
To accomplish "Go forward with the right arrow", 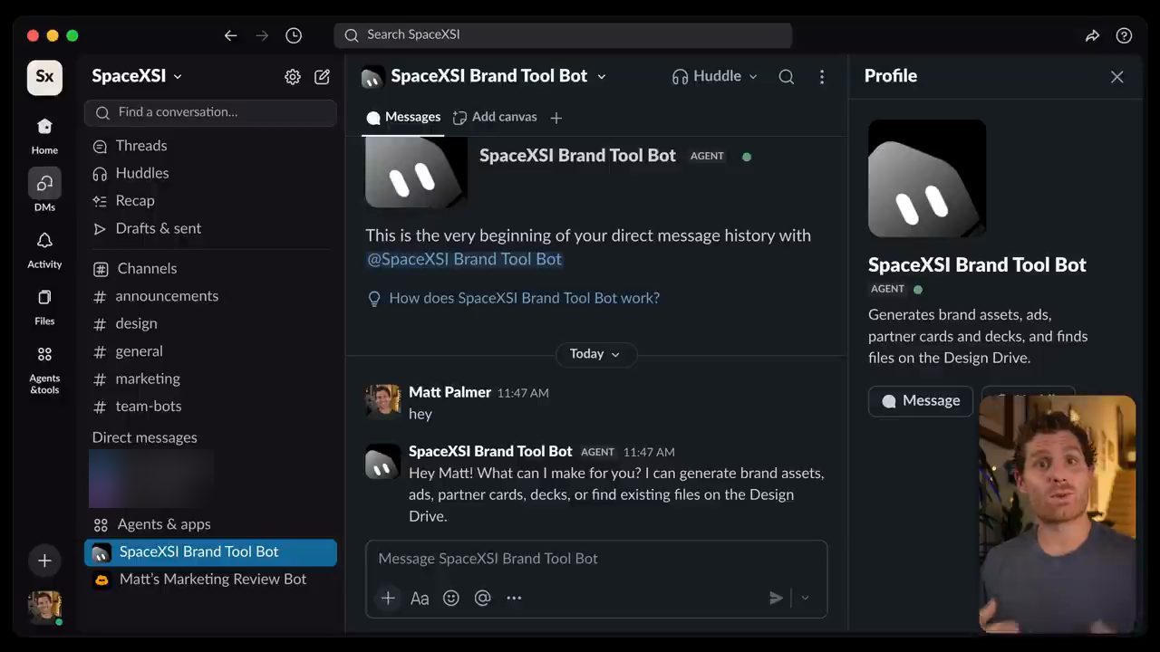I will coord(262,35).
